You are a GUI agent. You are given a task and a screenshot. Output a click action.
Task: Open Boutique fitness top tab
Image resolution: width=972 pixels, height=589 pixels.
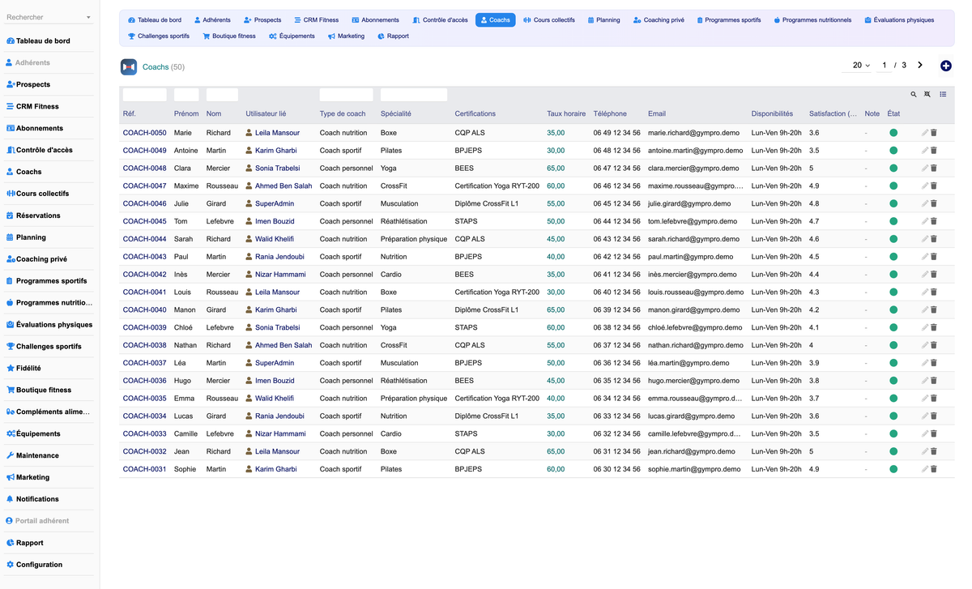[x=229, y=36]
